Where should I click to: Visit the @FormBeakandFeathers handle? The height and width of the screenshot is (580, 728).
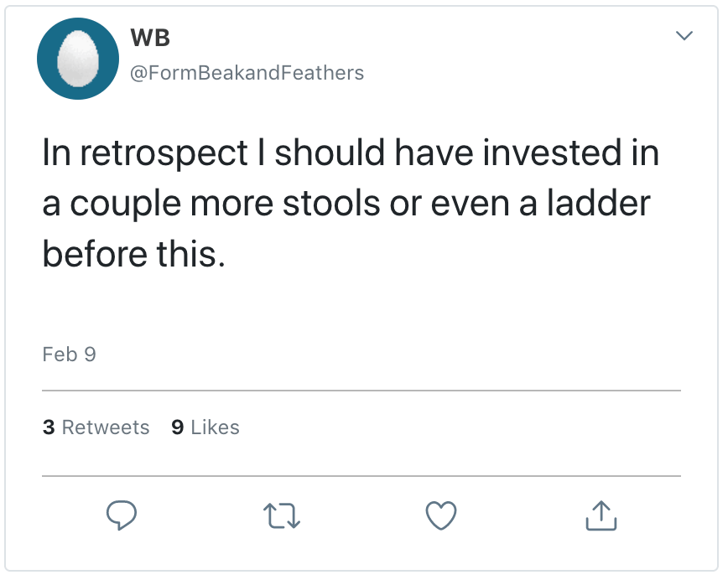coord(247,73)
